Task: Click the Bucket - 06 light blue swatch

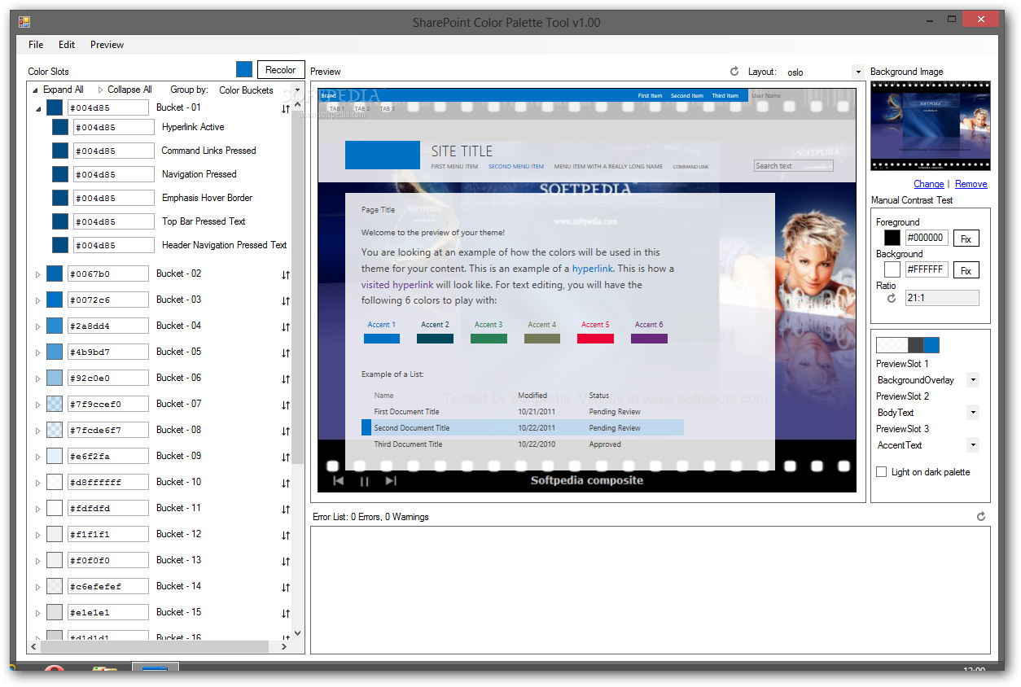Action: pyautogui.click(x=55, y=378)
